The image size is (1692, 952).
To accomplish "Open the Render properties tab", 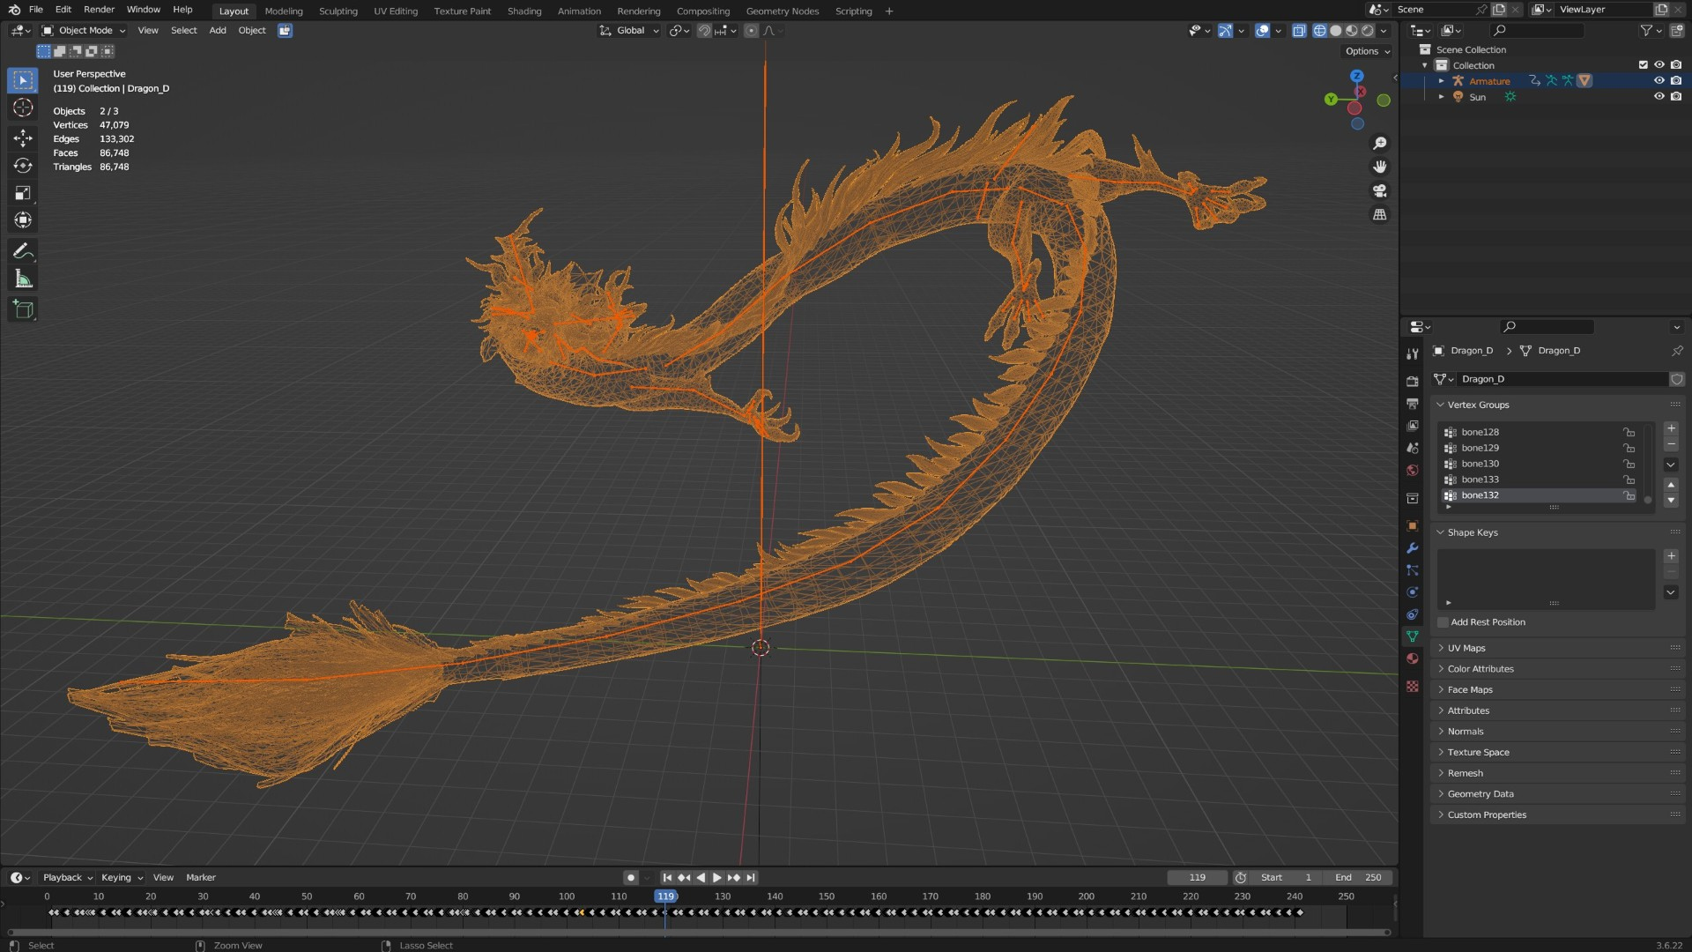I will (1413, 382).
